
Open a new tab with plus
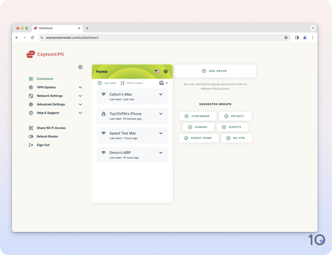click(x=87, y=28)
